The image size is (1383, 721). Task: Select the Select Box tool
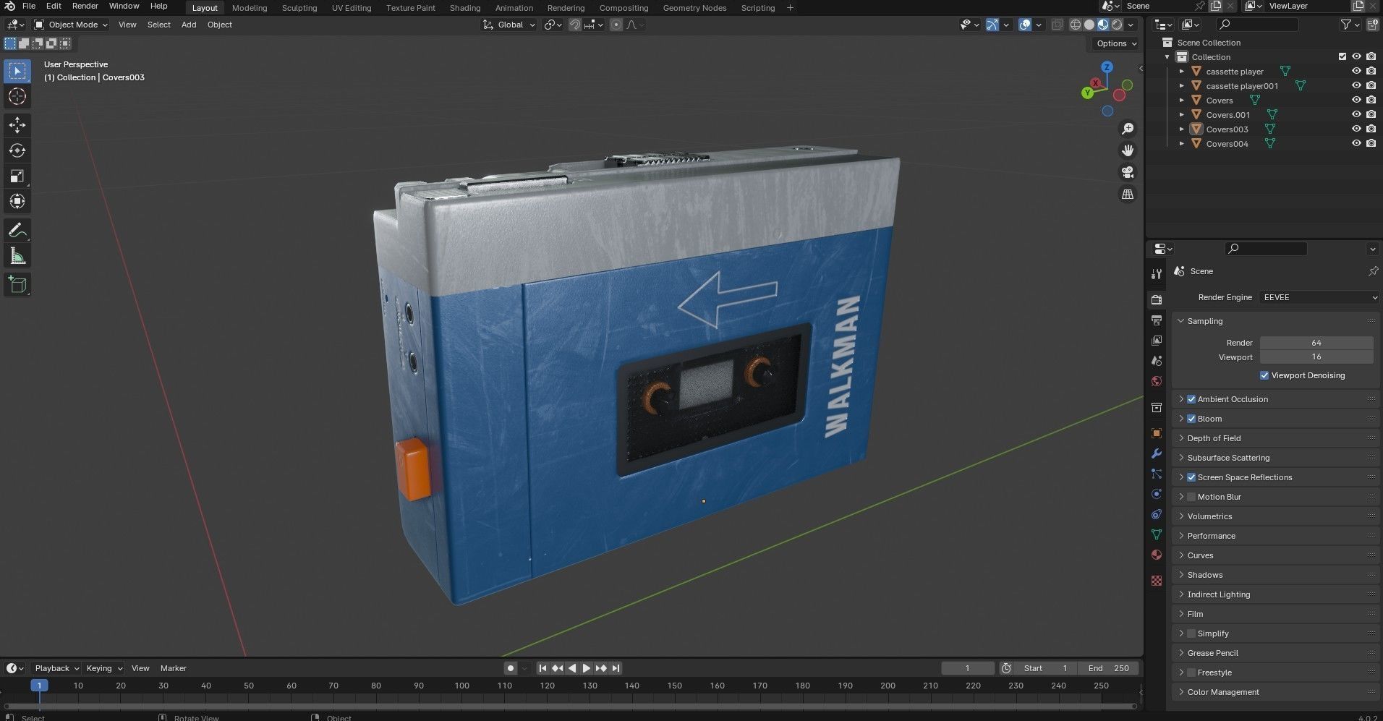click(x=17, y=71)
